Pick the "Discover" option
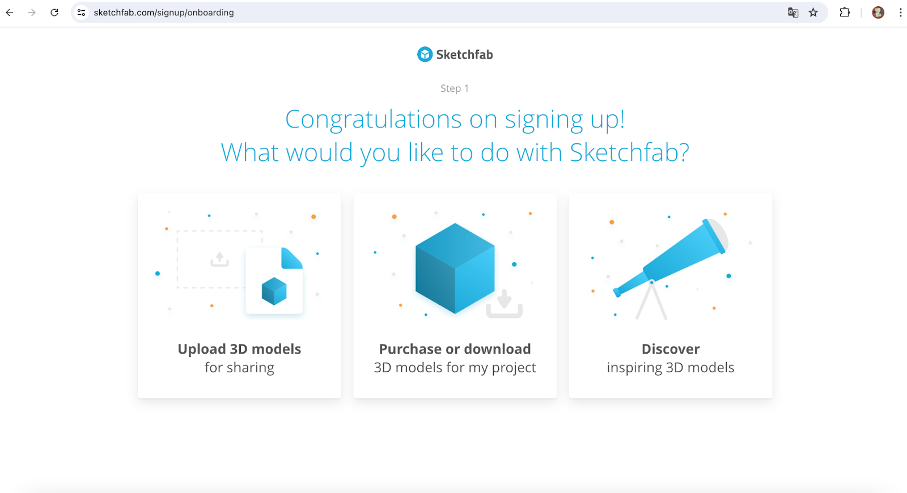Screen dimensions: 907x493 pyautogui.click(x=671, y=349)
